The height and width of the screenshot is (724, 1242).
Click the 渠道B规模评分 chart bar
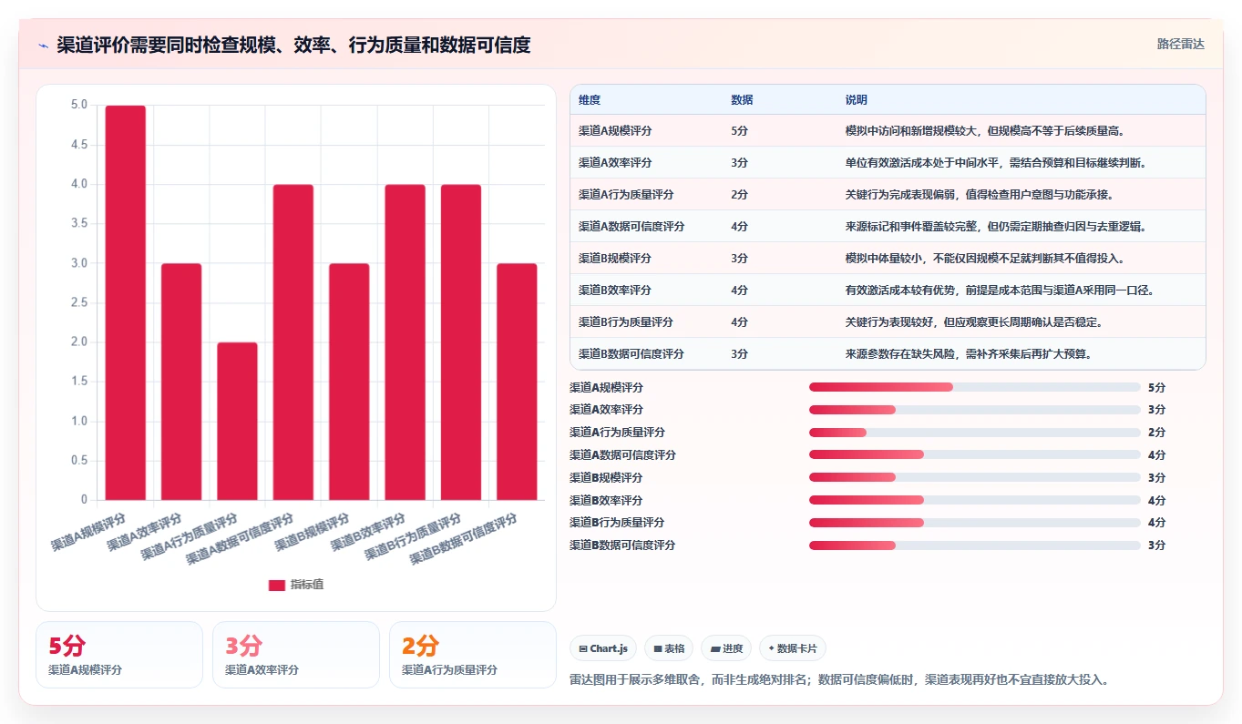pyautogui.click(x=349, y=382)
